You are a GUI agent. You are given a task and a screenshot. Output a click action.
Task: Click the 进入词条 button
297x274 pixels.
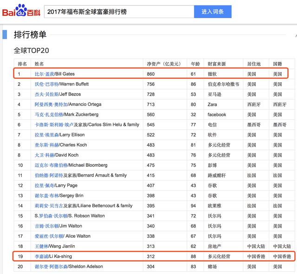213,12
